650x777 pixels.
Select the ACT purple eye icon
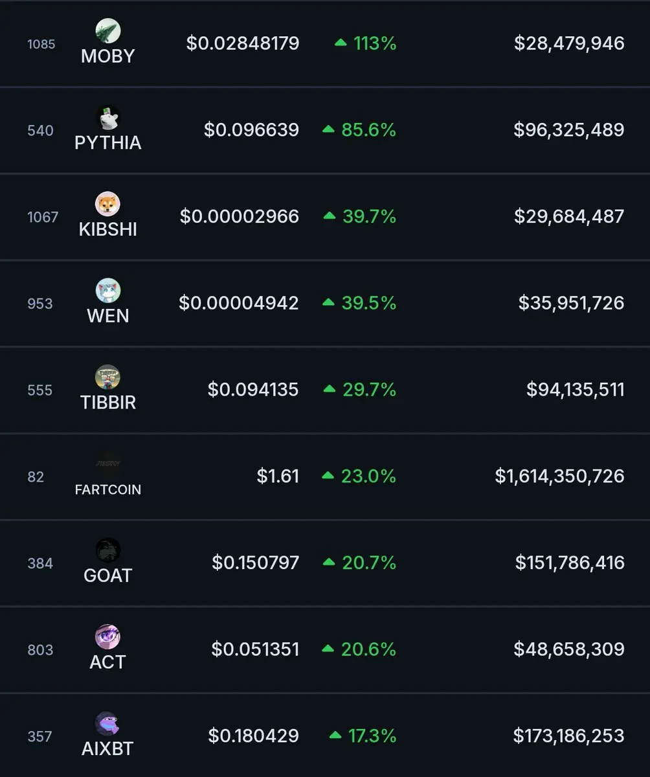pos(108,637)
